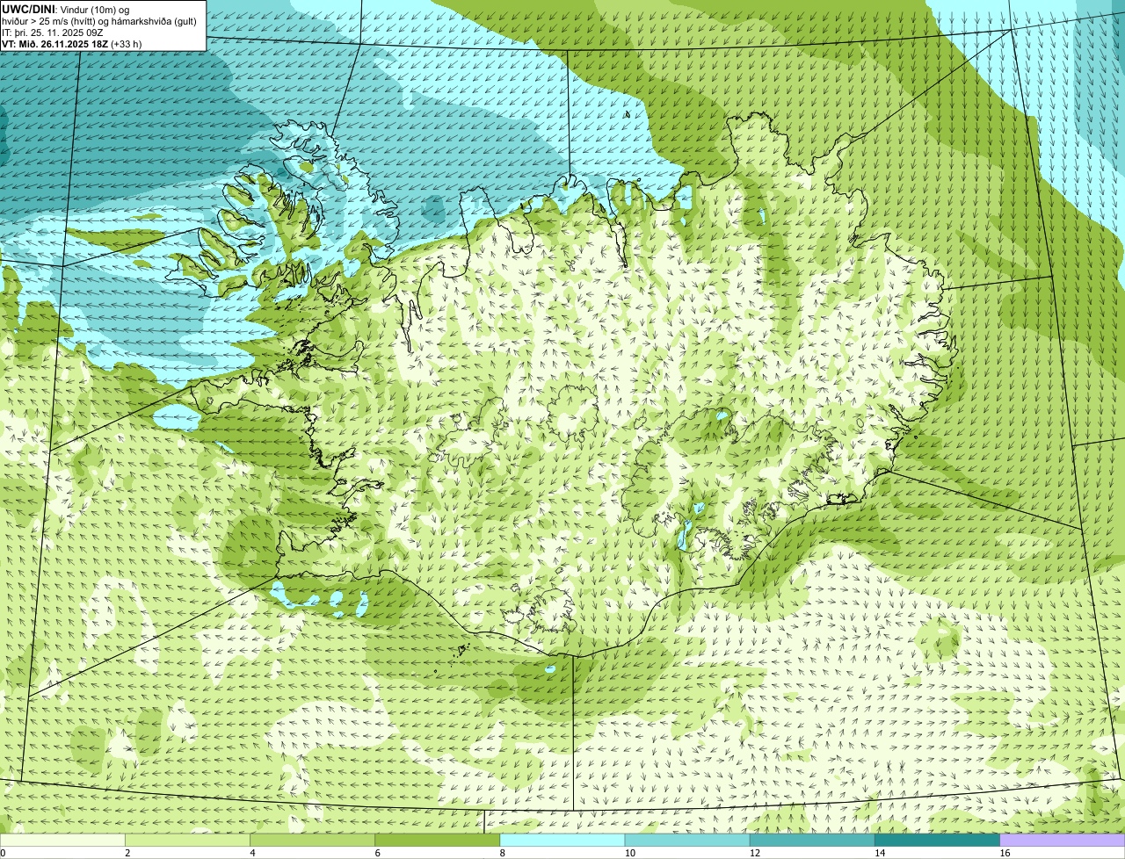The image size is (1125, 859).
Task: Click the 2–4 m/s light green legend swatch
Action: coord(187,841)
